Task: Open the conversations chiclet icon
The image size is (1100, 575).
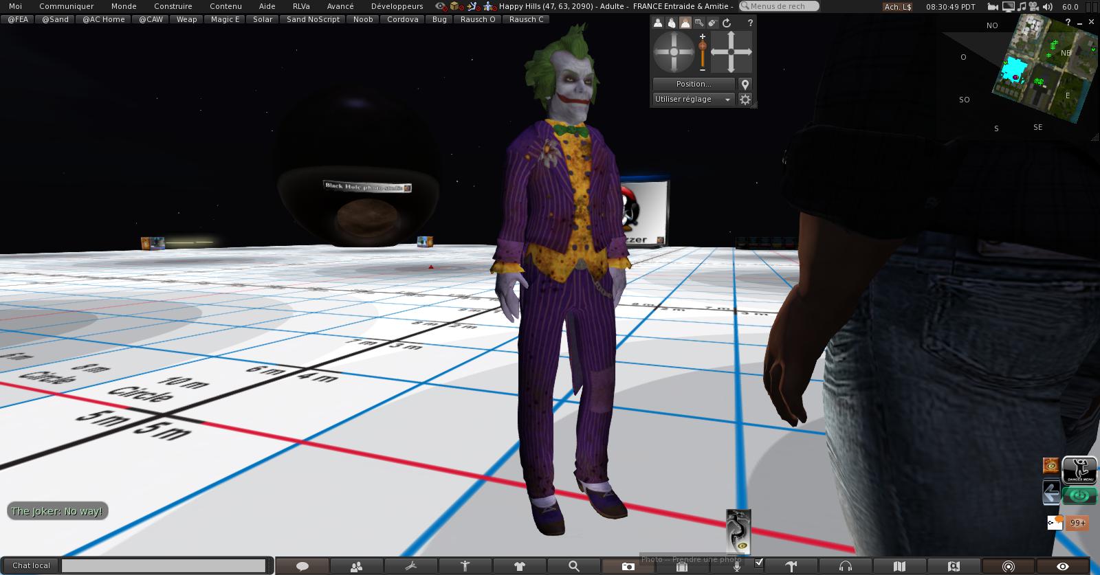Action: tap(1055, 523)
